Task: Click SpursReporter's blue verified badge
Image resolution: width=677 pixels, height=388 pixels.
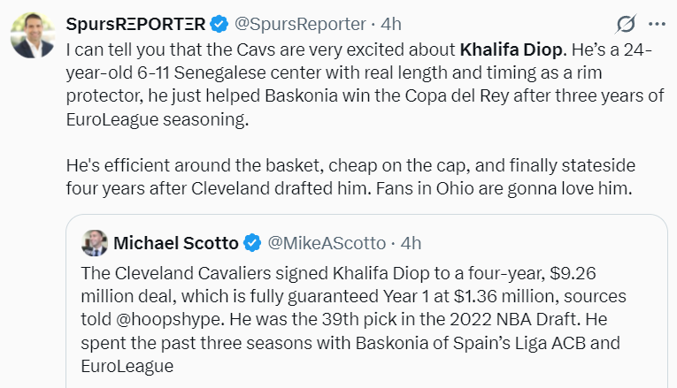Action: click(219, 24)
